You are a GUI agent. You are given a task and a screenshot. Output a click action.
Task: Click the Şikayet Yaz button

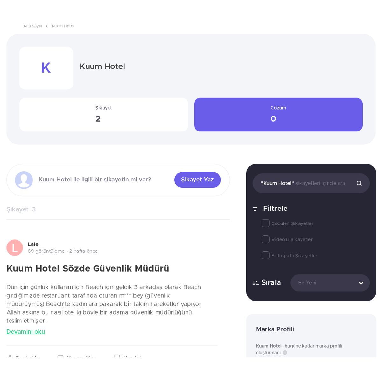tap(197, 180)
